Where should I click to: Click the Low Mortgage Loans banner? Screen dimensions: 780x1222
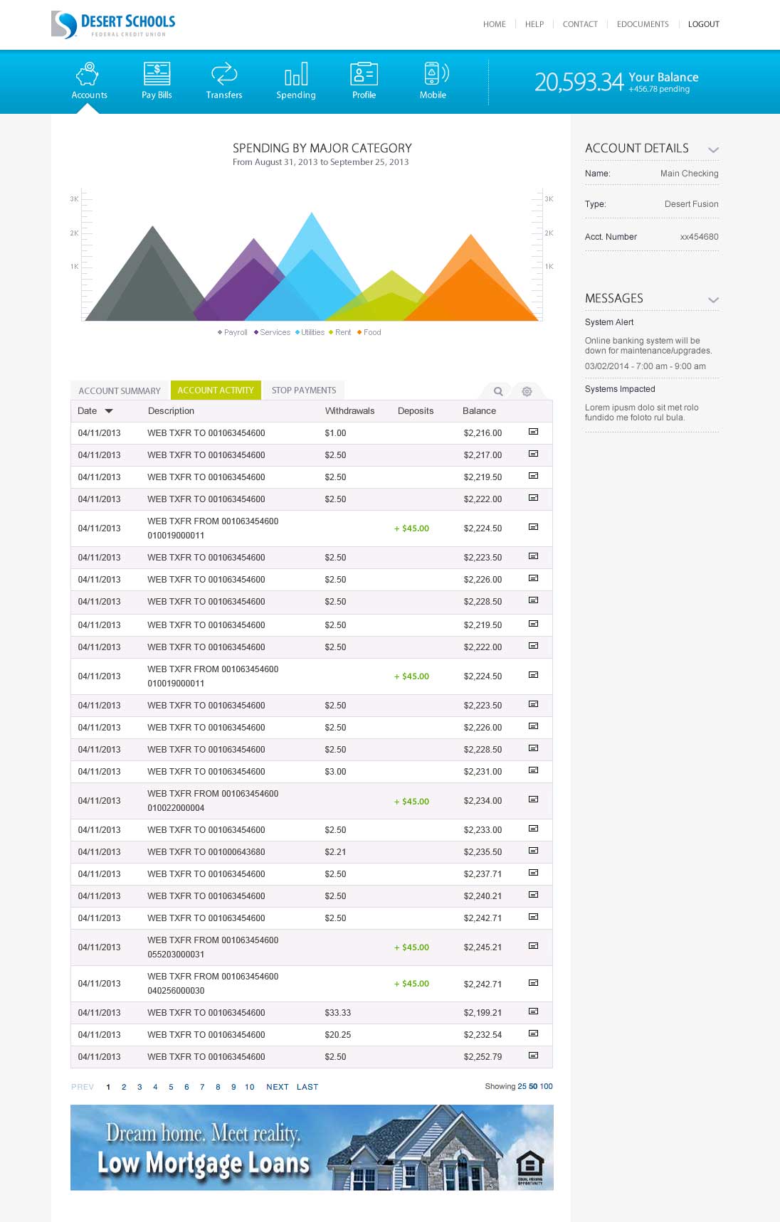click(312, 1147)
